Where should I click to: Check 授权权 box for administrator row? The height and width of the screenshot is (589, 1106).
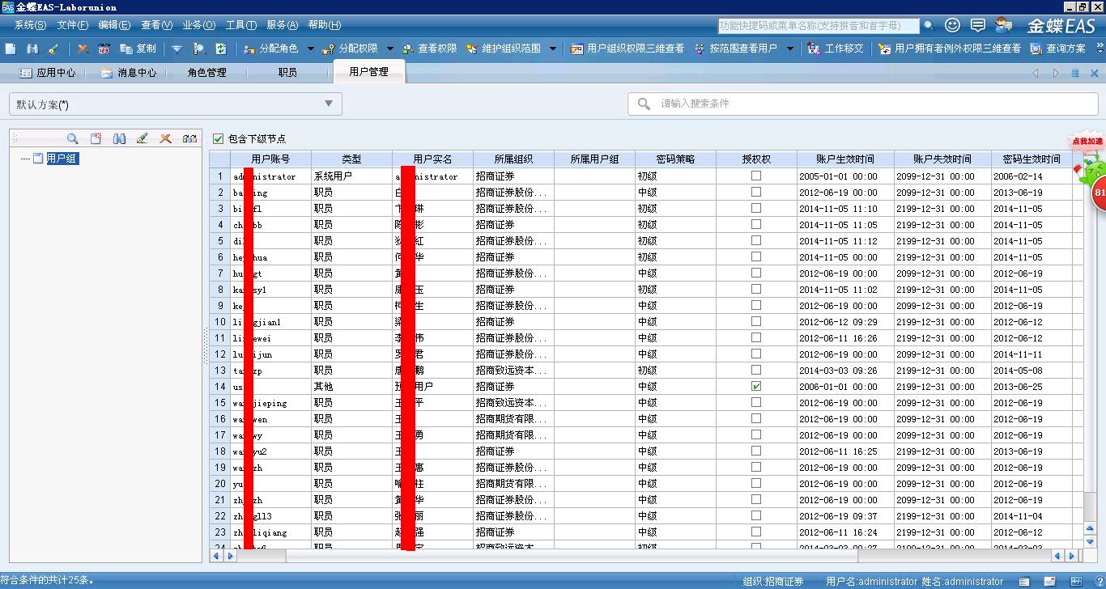pos(756,176)
